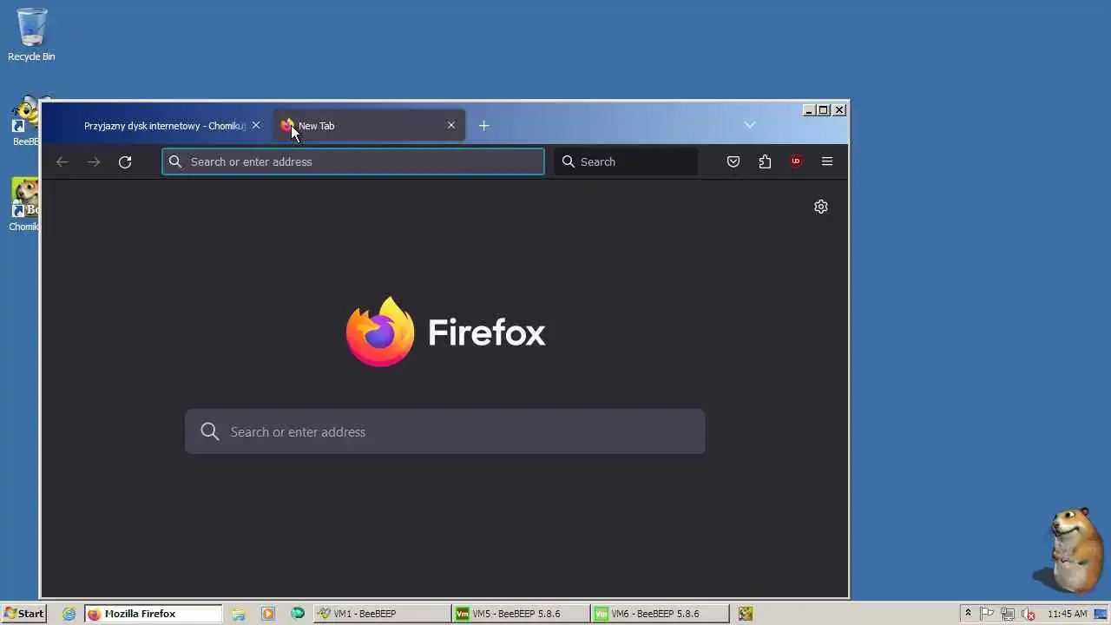Screen dimensions: 1111x625
Task: Switch to VM5 - BeeBEEP 5.8.6 window
Action: [x=521, y=614]
